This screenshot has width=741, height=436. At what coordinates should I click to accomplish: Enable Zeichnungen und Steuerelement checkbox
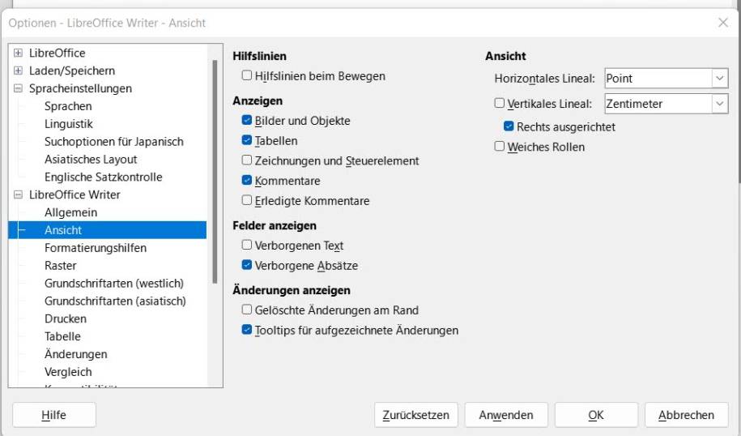247,160
